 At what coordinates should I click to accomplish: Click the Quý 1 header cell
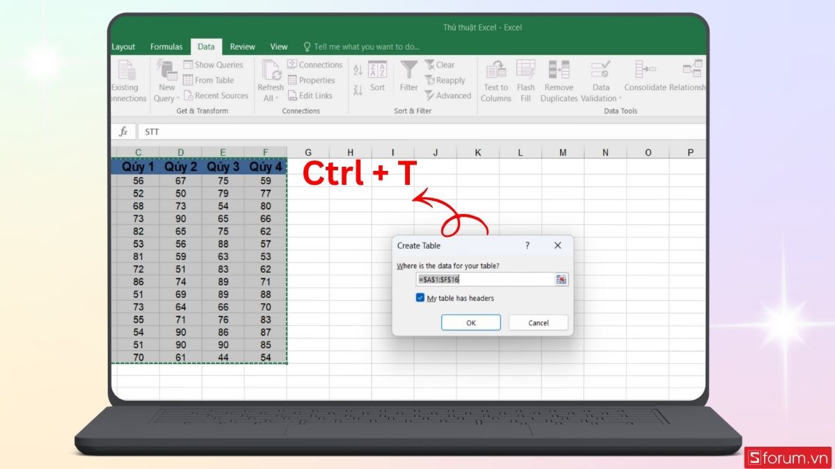click(x=138, y=167)
